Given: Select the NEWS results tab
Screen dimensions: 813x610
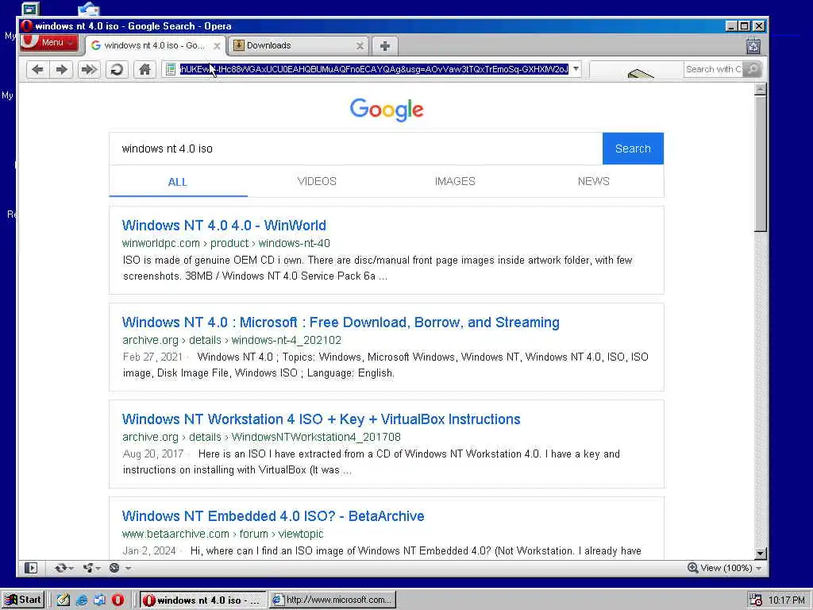Looking at the screenshot, I should (x=594, y=182).
